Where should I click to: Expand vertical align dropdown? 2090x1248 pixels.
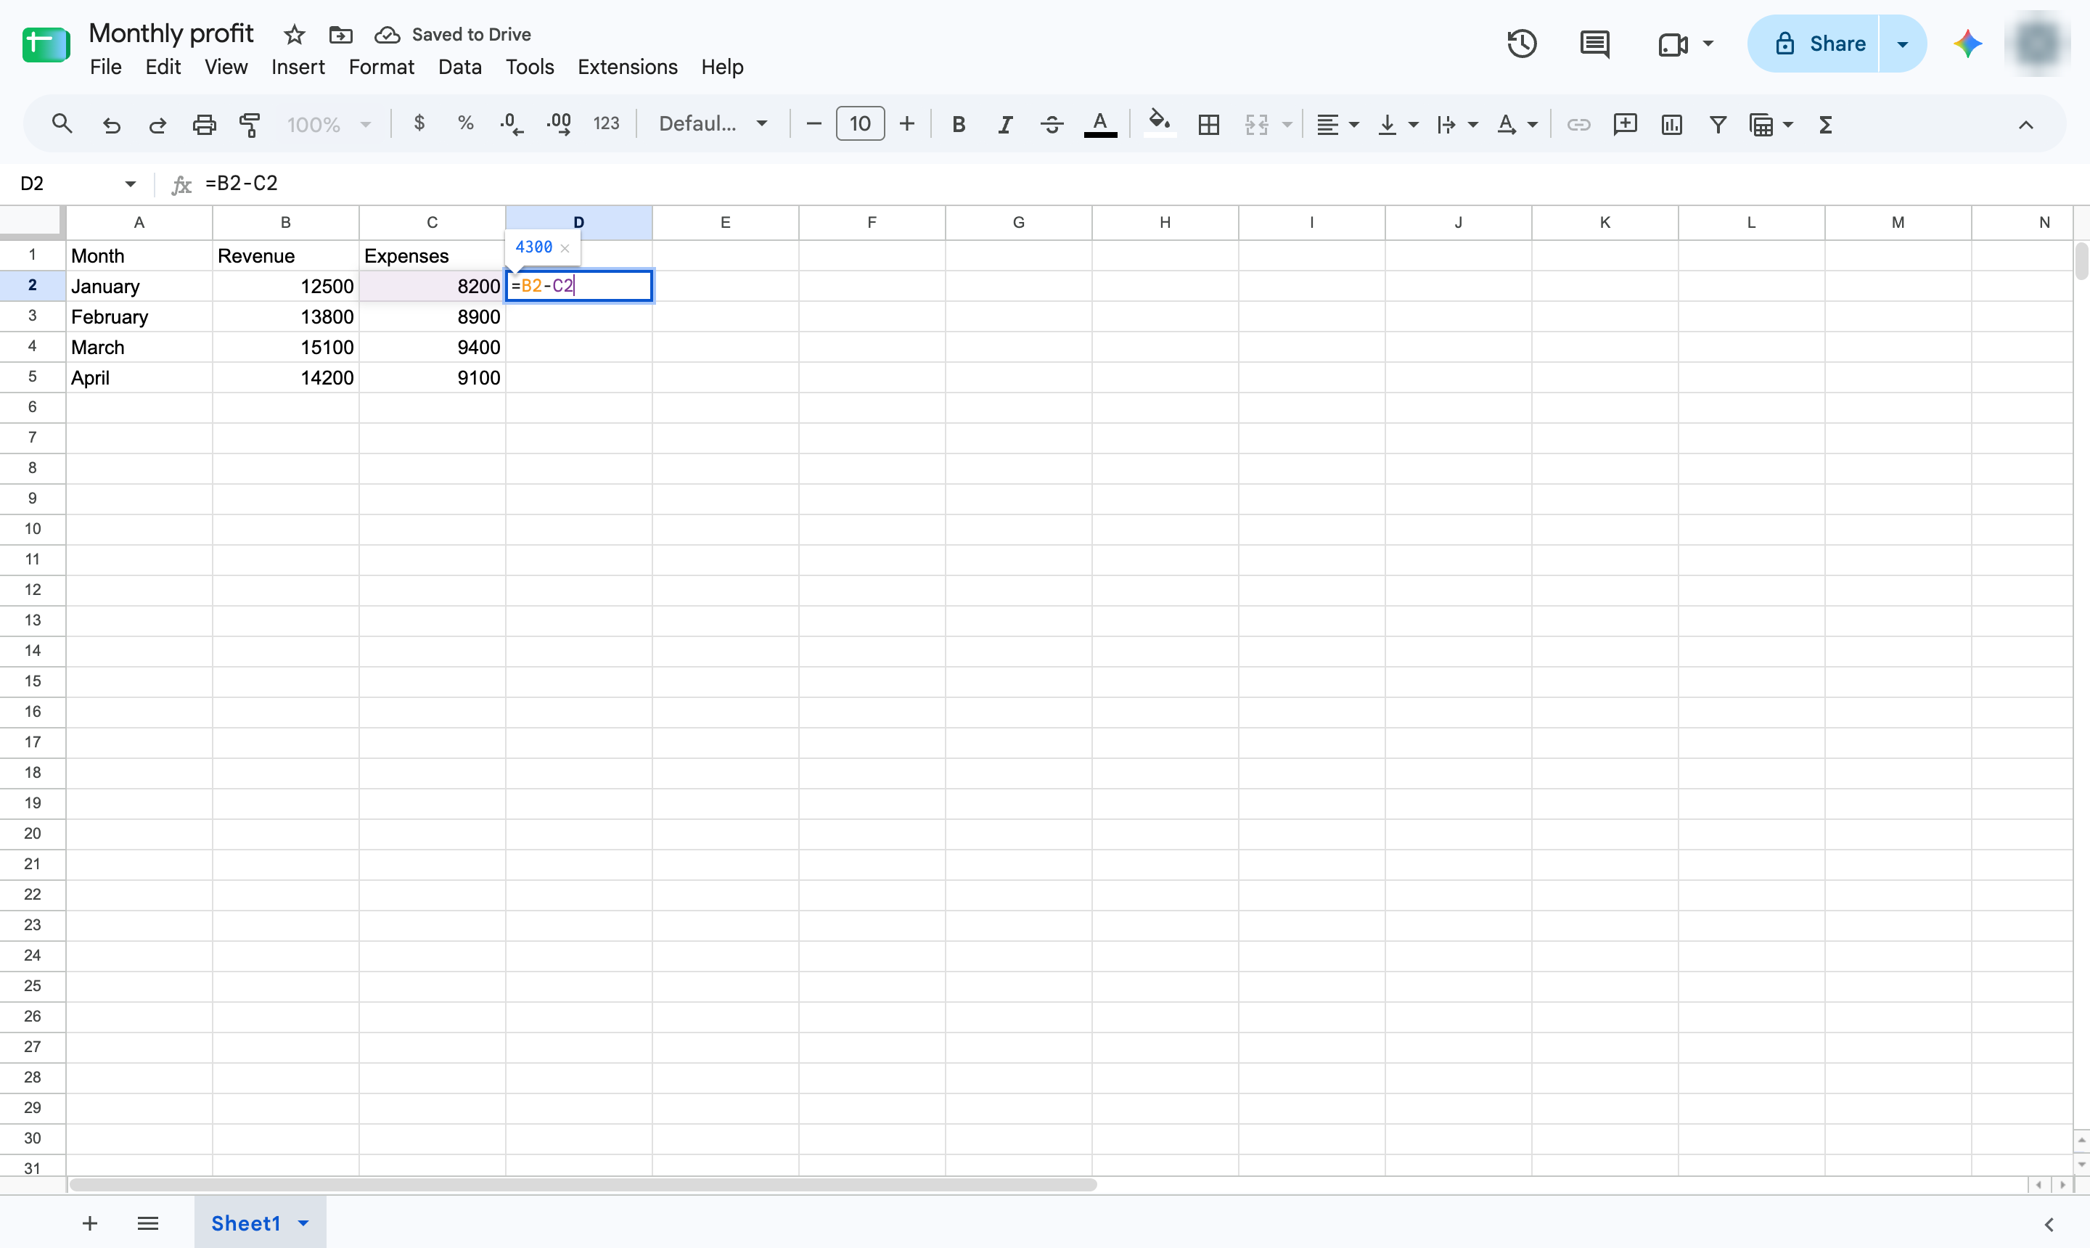coord(1413,125)
